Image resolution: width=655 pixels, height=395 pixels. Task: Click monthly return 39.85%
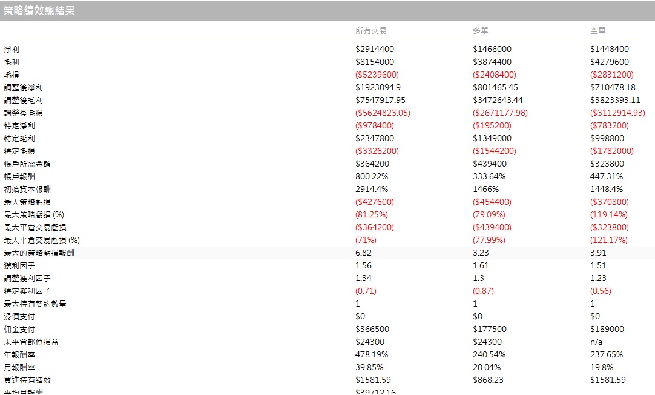click(x=369, y=367)
